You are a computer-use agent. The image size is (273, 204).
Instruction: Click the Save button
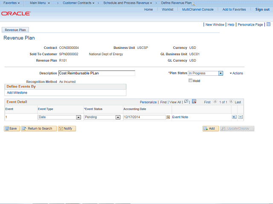(x=12, y=128)
